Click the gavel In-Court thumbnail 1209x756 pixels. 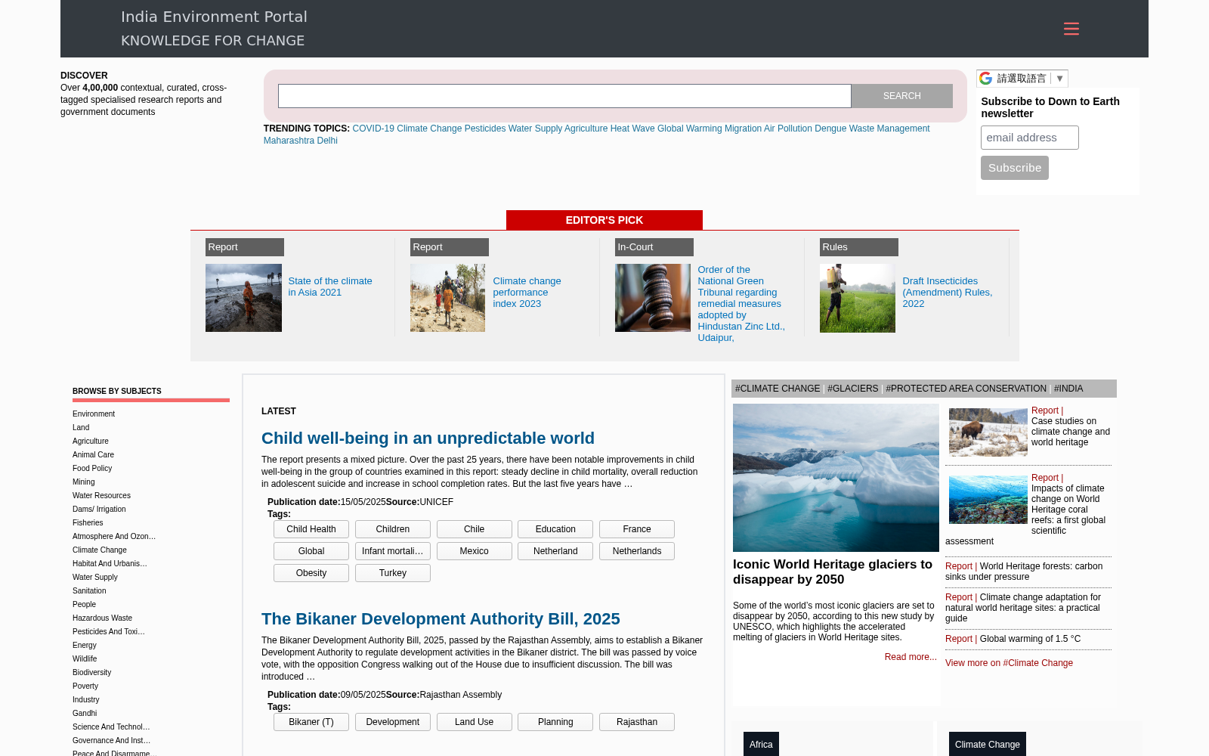pyautogui.click(x=653, y=298)
